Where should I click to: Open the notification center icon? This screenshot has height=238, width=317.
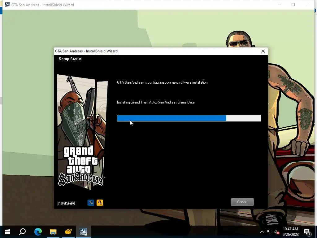point(307,232)
